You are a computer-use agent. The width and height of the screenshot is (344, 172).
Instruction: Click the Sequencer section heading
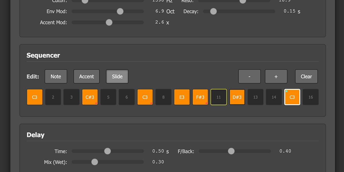[43, 55]
